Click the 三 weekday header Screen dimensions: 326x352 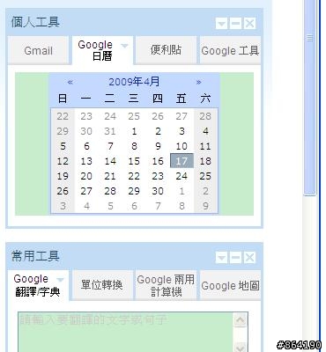pyautogui.click(x=134, y=99)
